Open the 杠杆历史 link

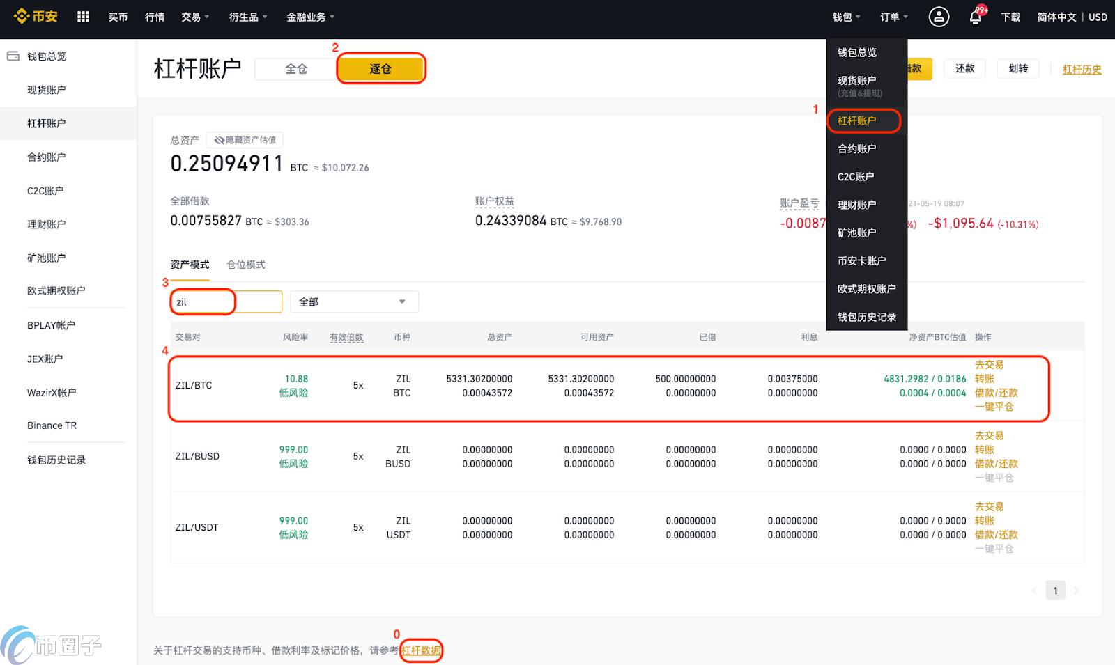[1081, 69]
